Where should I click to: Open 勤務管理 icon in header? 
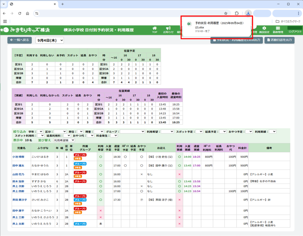click(x=277, y=30)
